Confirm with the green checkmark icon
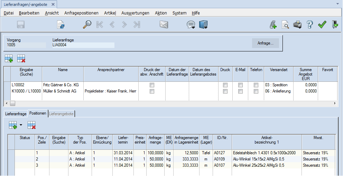Viewport: 343px width, 176px height. (x=322, y=25)
